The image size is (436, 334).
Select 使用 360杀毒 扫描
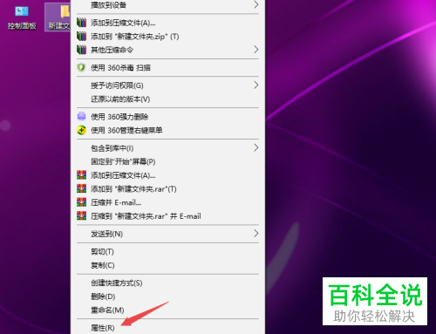click(x=167, y=68)
